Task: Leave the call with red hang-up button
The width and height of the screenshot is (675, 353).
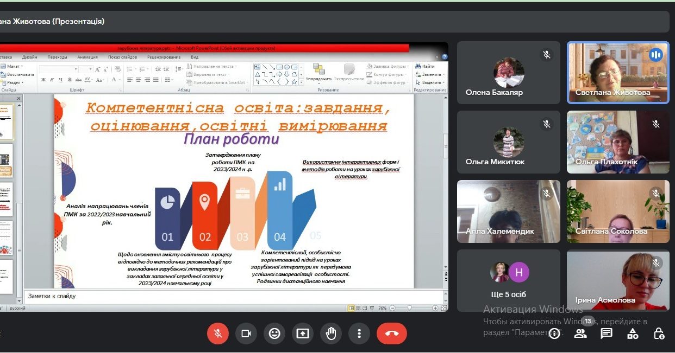Action: coord(392,333)
